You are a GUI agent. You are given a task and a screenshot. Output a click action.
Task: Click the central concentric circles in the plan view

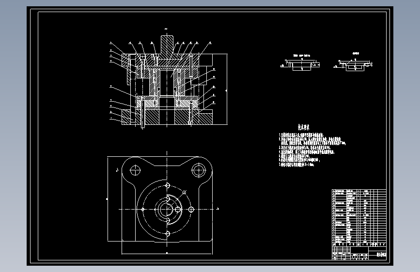(166, 209)
